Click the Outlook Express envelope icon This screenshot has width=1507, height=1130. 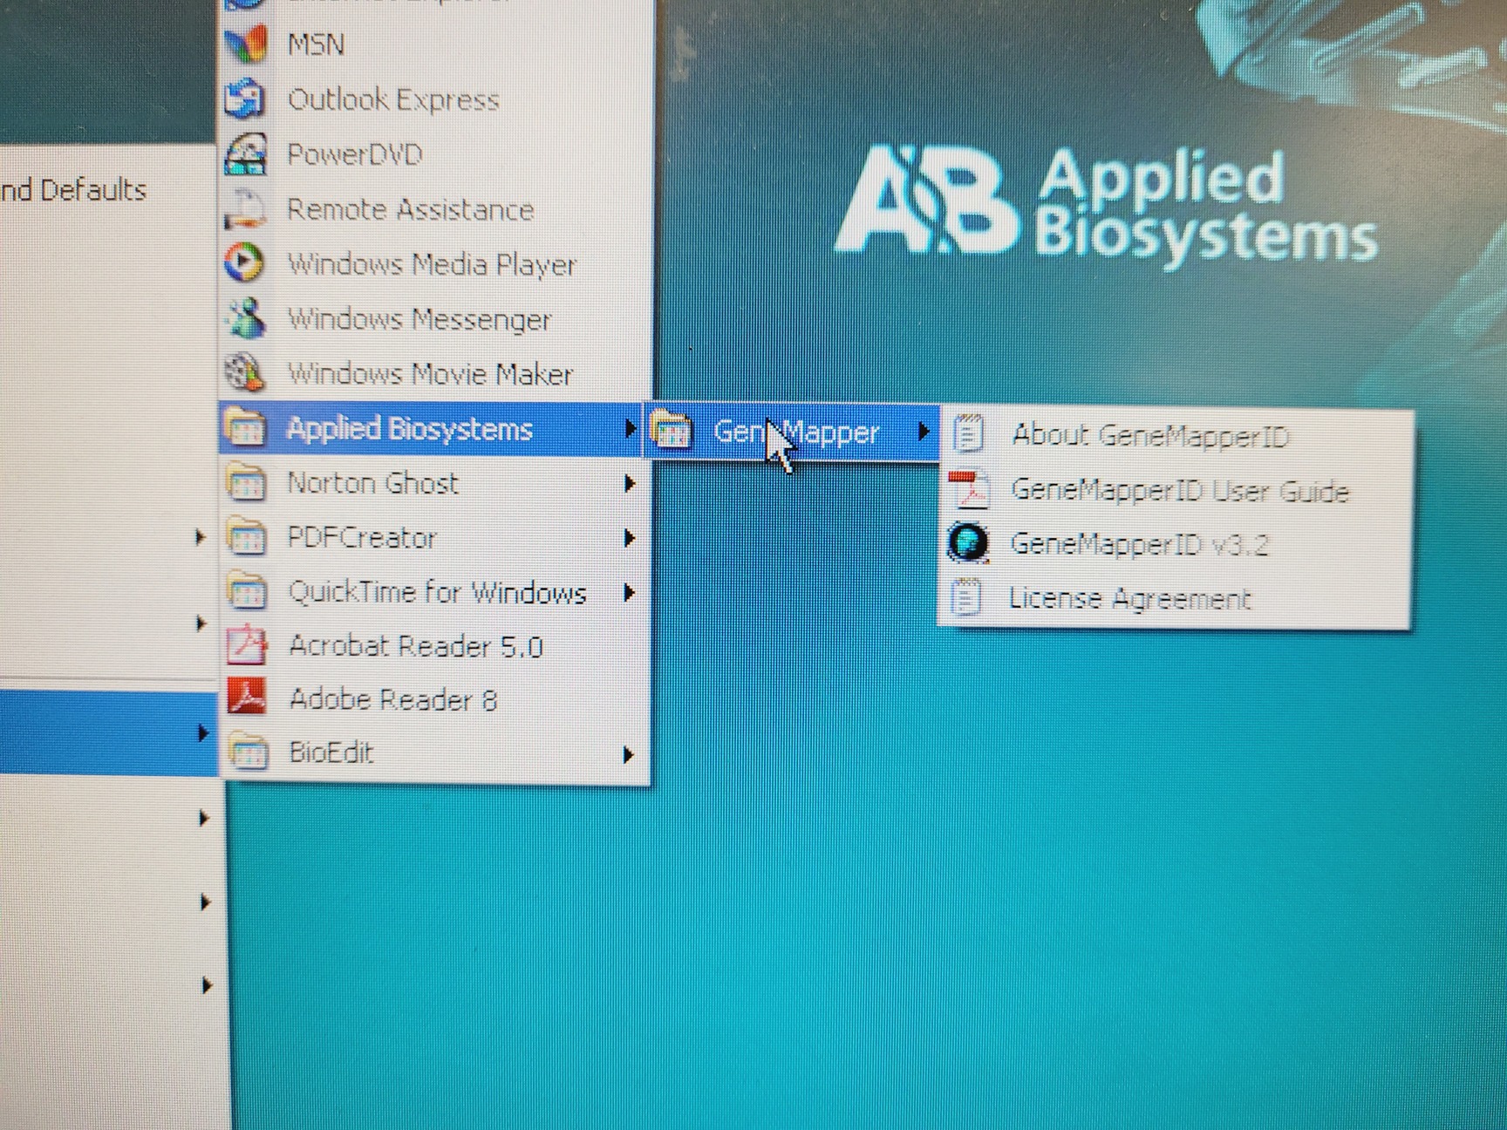pyautogui.click(x=245, y=99)
